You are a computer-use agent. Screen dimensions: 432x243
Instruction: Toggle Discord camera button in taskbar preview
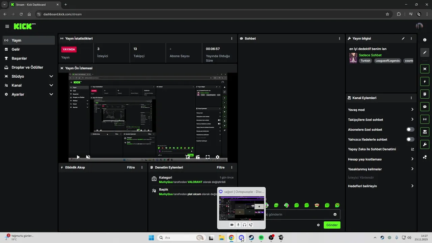[232, 225]
